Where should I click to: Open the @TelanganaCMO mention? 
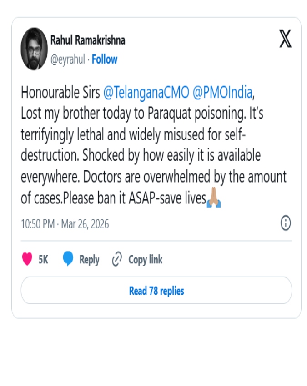146,92
